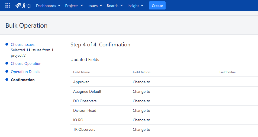Open the app switcher grid icon
This screenshot has width=258, height=137.
[8, 6]
